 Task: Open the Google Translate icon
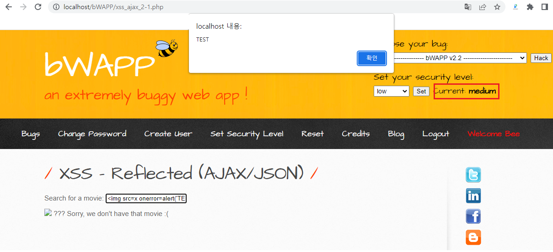coord(468,7)
